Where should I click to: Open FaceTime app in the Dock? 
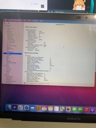80,110
